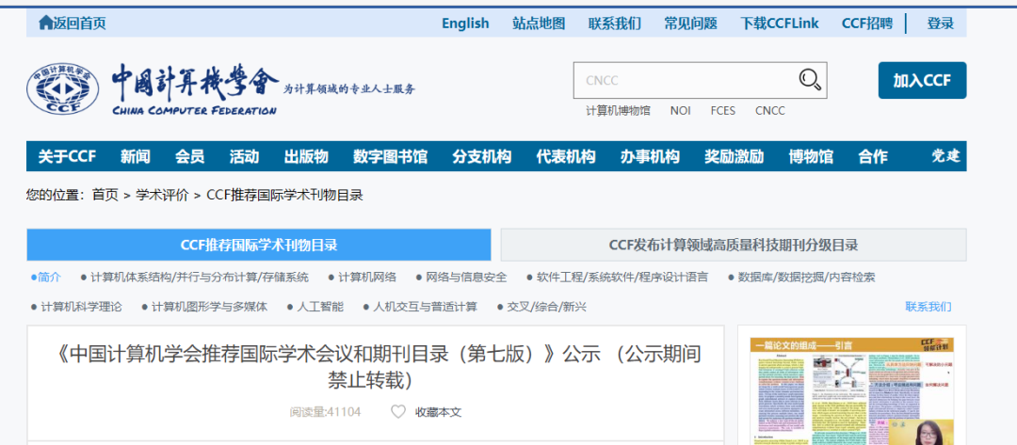Open the 合作 menu

(x=873, y=156)
